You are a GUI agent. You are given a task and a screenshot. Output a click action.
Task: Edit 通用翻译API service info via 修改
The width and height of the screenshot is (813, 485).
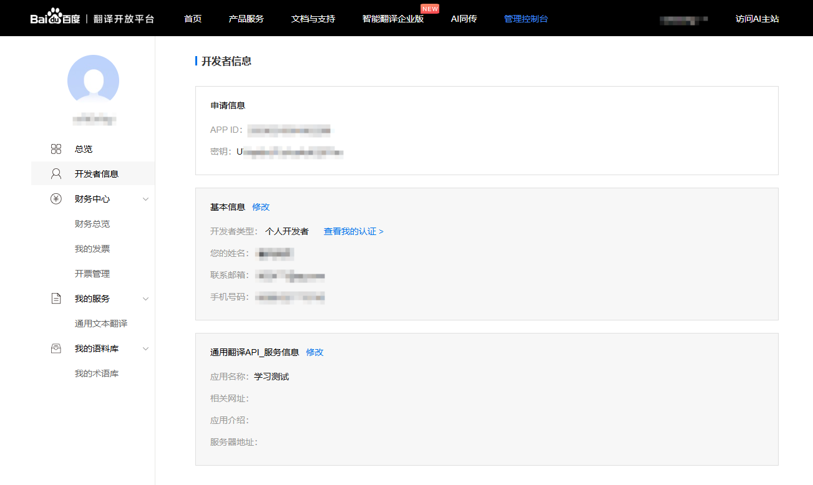pos(314,352)
